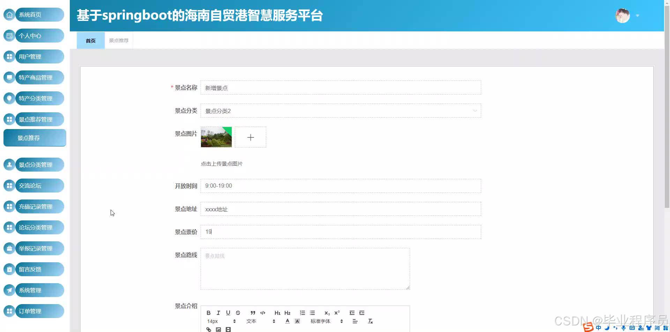Apply H1 heading style
Viewport: 670px width, 332px height.
pyautogui.click(x=277, y=313)
